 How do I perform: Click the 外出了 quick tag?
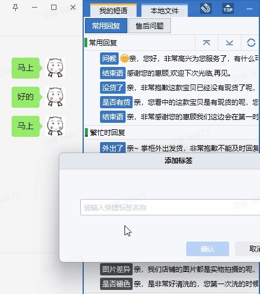(x=113, y=148)
